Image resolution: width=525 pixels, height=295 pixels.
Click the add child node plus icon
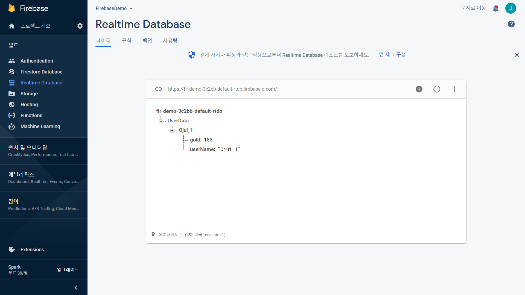[x=419, y=89]
